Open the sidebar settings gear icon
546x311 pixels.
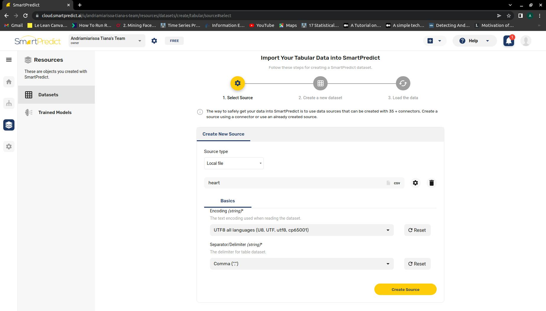9,146
